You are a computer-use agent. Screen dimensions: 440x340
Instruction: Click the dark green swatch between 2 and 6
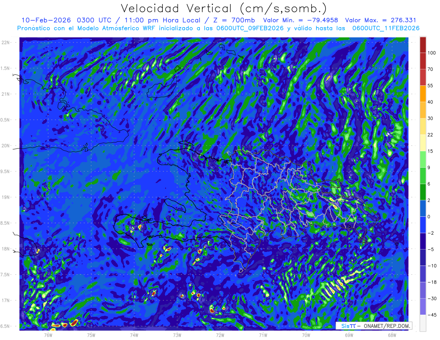[x=423, y=192]
